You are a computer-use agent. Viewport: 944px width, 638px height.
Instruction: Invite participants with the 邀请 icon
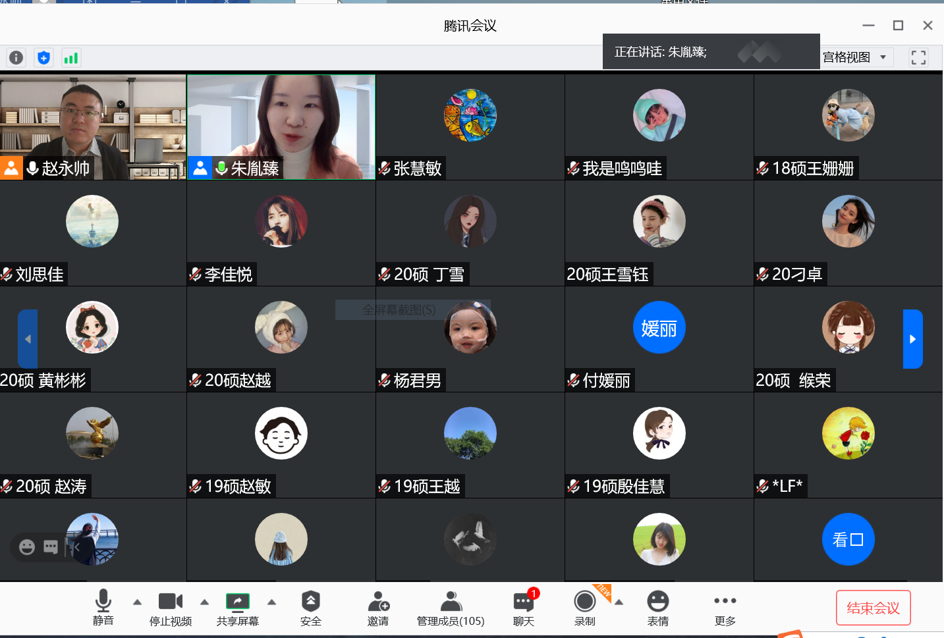[x=378, y=608]
